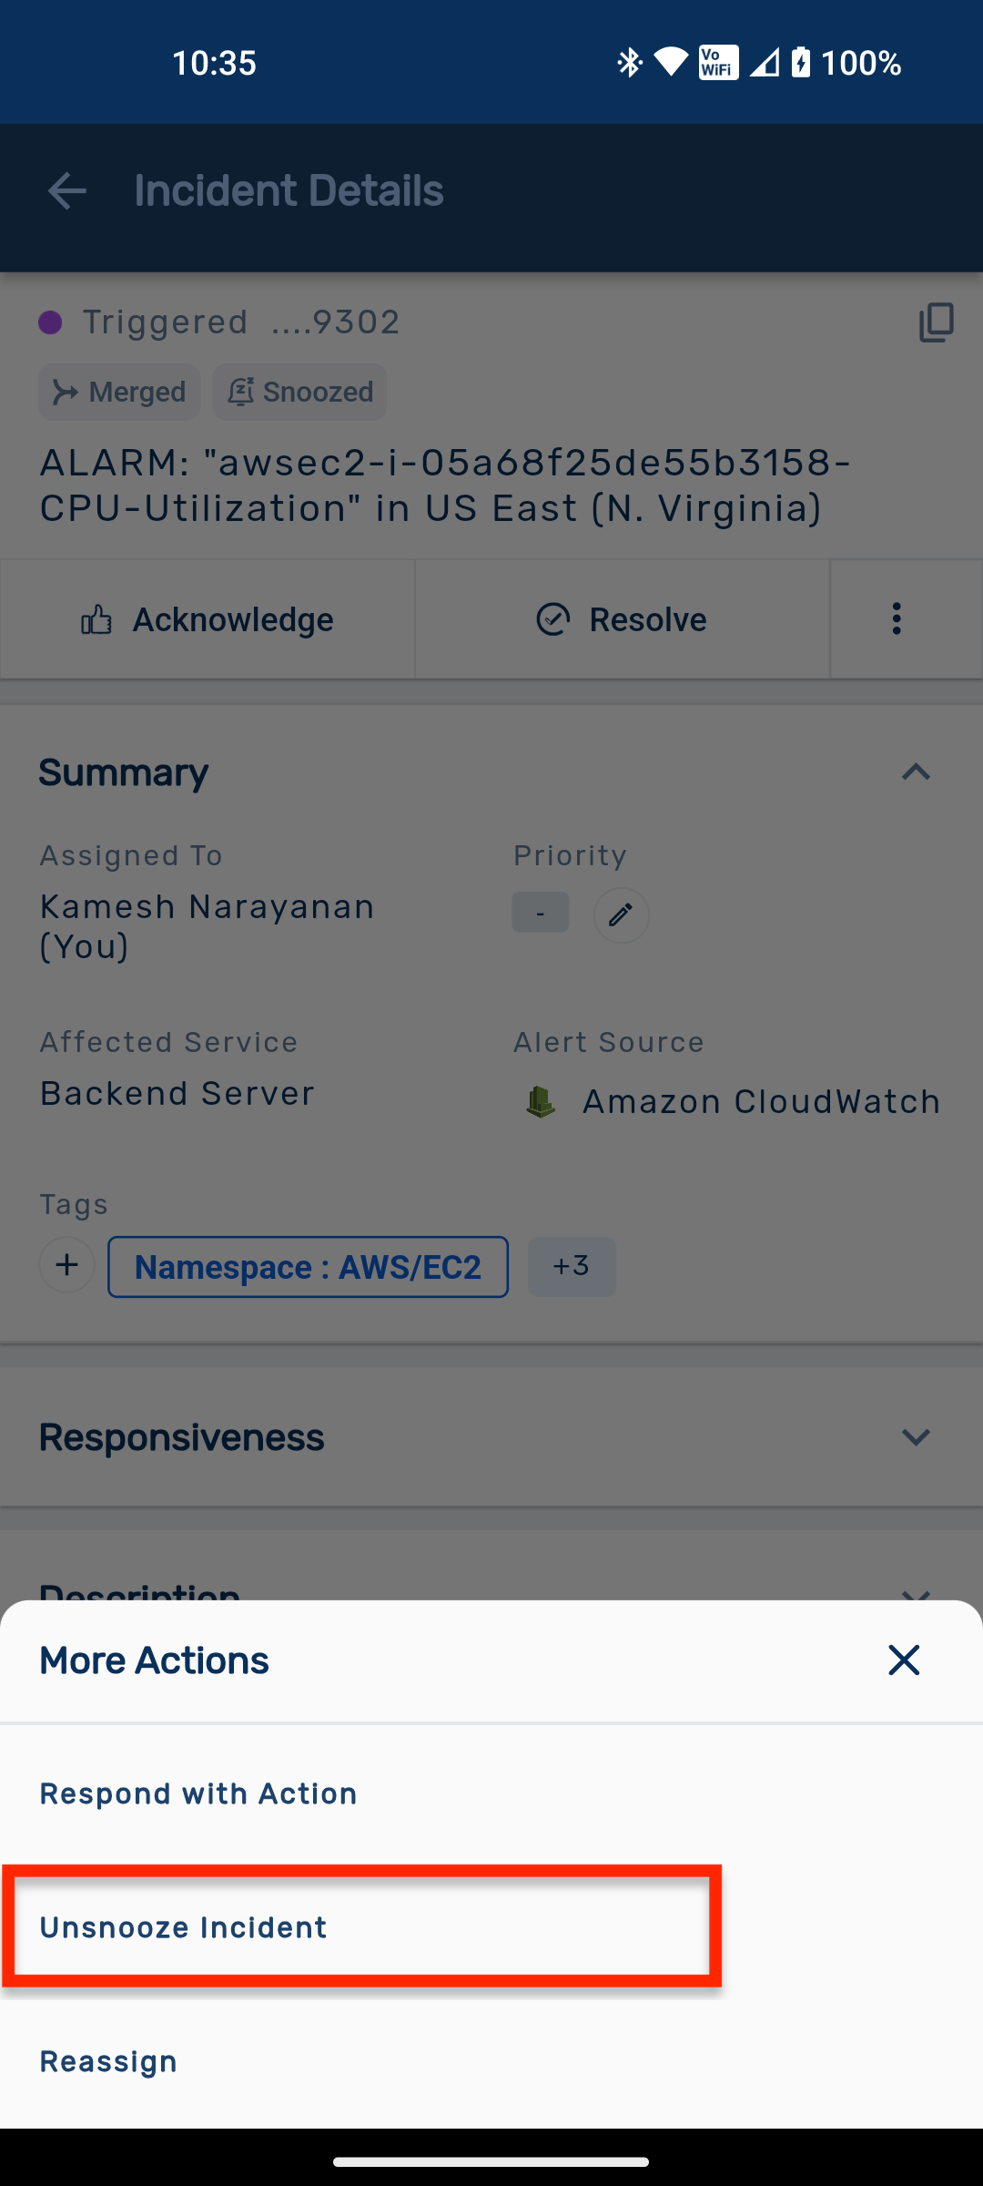Tap the Amazon CloudWatch alert source icon

(541, 1102)
